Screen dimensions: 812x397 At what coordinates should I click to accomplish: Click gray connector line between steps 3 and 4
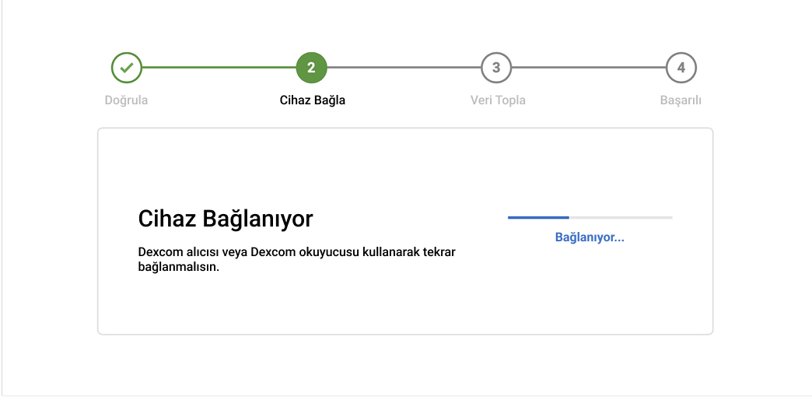coord(588,68)
